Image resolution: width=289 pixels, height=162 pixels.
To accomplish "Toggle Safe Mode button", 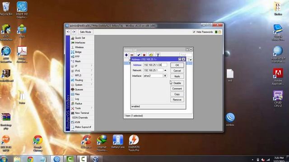I will coord(85,32).
